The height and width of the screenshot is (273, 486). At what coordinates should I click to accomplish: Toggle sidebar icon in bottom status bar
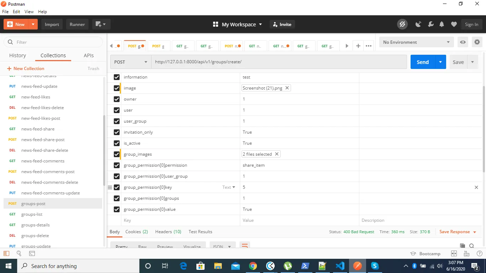pos(6,253)
